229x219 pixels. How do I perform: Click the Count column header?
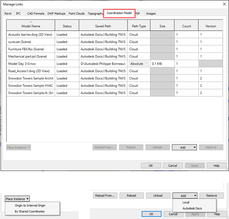point(186,25)
